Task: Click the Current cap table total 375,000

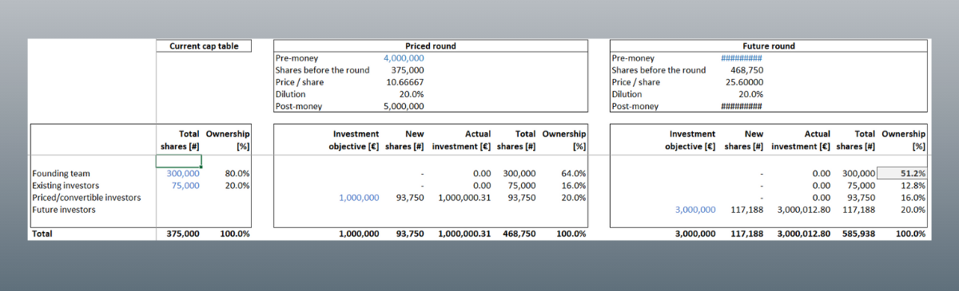Action: tap(183, 234)
